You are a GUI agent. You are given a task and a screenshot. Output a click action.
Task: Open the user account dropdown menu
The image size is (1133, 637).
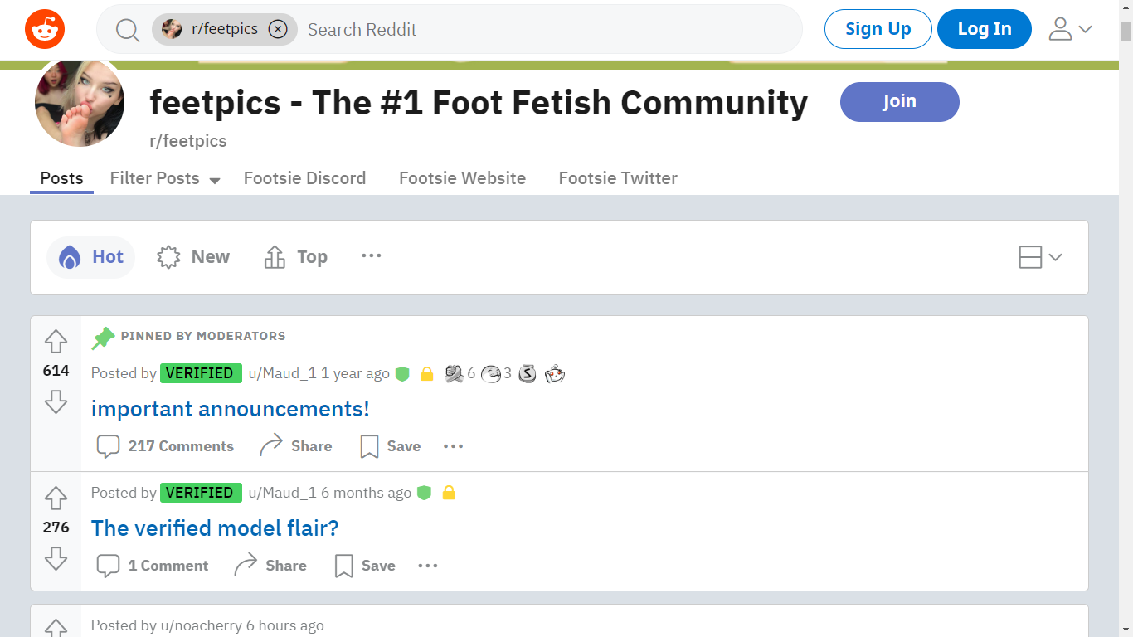click(x=1070, y=30)
